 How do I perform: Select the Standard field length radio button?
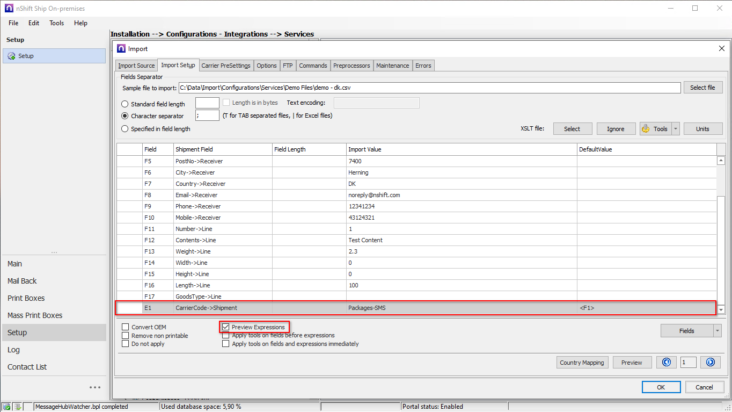pos(125,104)
